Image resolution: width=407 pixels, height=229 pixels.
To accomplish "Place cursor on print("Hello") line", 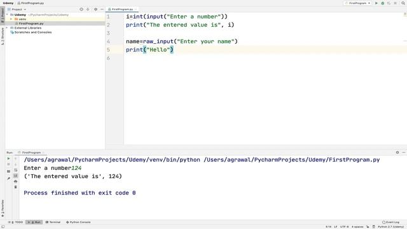I will (149, 50).
